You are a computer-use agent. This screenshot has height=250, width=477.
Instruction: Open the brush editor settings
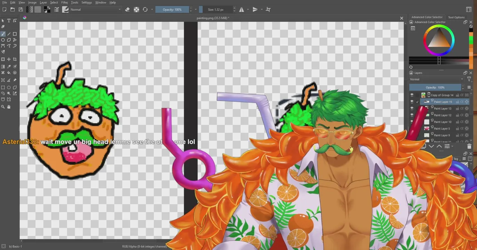(x=56, y=10)
